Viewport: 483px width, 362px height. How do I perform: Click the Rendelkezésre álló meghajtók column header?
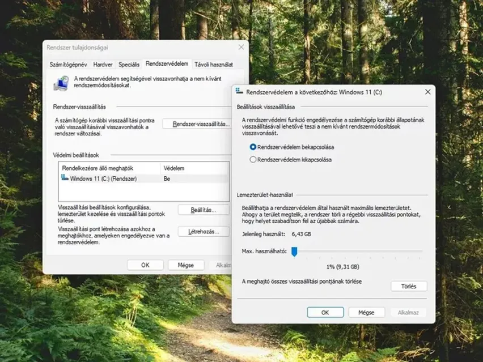pos(109,168)
